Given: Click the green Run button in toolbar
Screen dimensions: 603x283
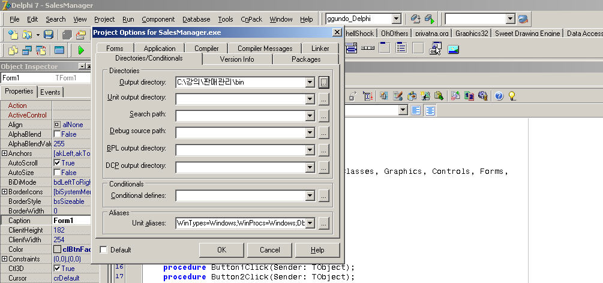Looking at the screenshot, I should point(81,50).
